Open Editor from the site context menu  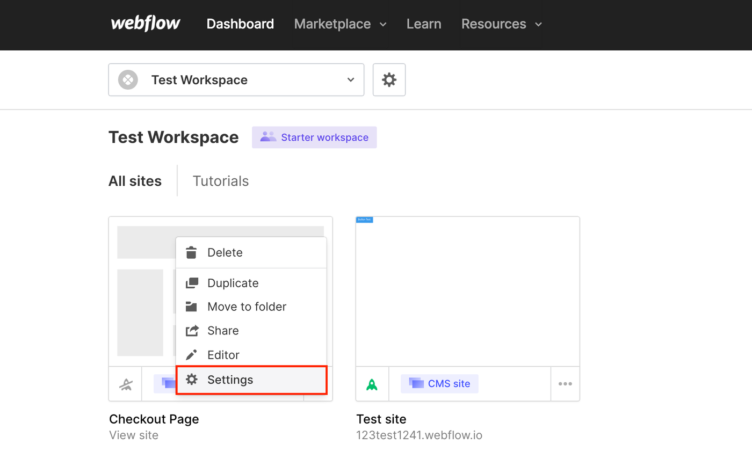click(251, 355)
